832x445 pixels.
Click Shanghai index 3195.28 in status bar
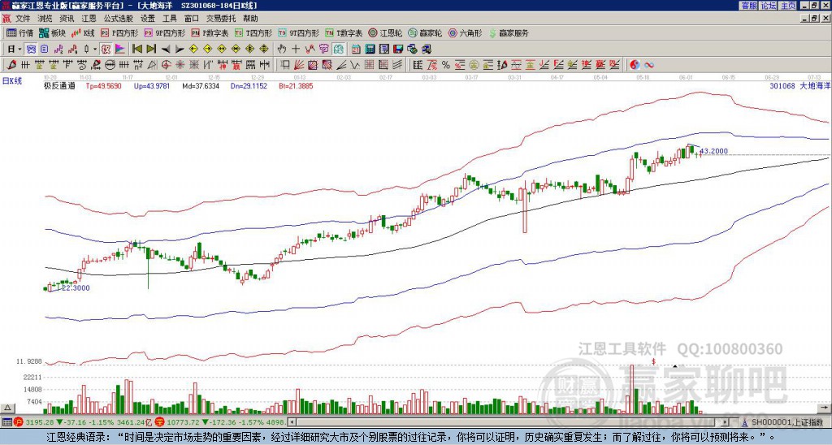point(41,422)
